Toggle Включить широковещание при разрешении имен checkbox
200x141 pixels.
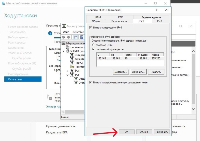pyautogui.click(x=91, y=82)
